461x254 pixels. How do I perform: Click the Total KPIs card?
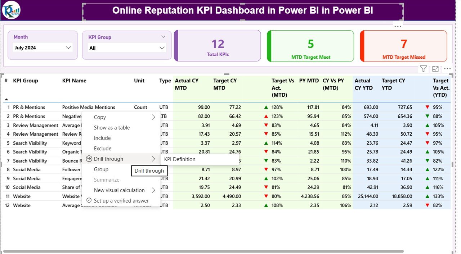(x=218, y=46)
